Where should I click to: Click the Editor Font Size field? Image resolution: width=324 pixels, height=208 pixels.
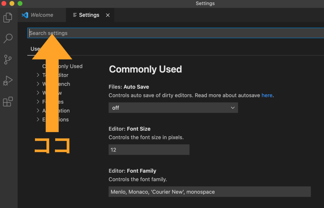click(x=149, y=150)
